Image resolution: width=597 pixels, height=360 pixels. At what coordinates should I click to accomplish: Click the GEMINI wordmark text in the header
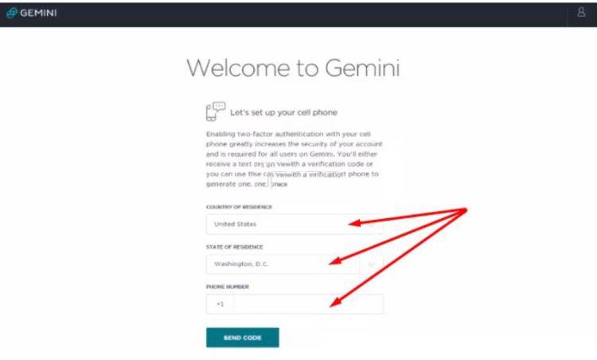[x=38, y=13]
